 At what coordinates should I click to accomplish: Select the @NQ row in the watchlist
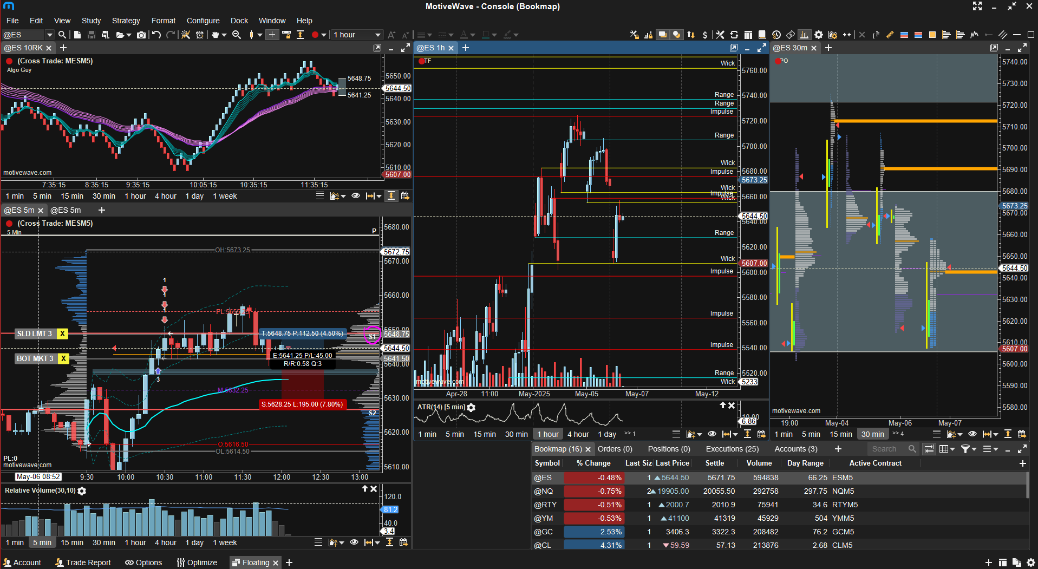[779, 491]
